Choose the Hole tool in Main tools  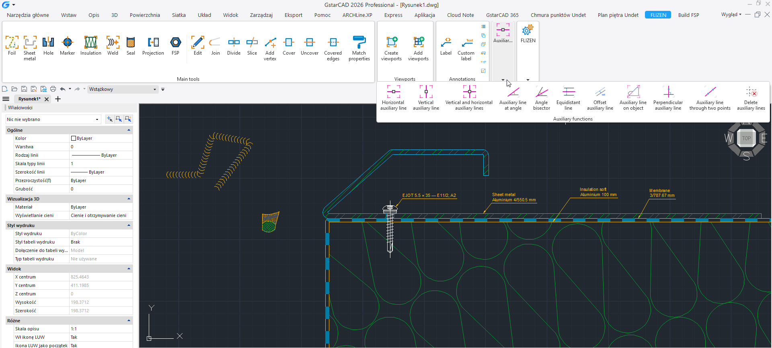point(48,45)
